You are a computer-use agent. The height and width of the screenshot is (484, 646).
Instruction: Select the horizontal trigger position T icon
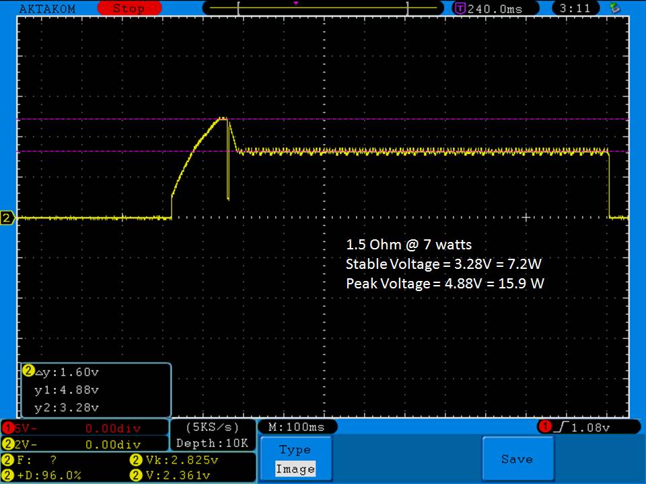point(460,9)
